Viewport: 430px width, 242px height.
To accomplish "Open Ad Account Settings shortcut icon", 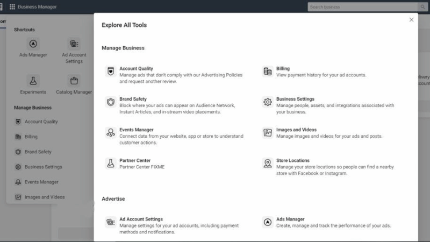I will (x=74, y=44).
